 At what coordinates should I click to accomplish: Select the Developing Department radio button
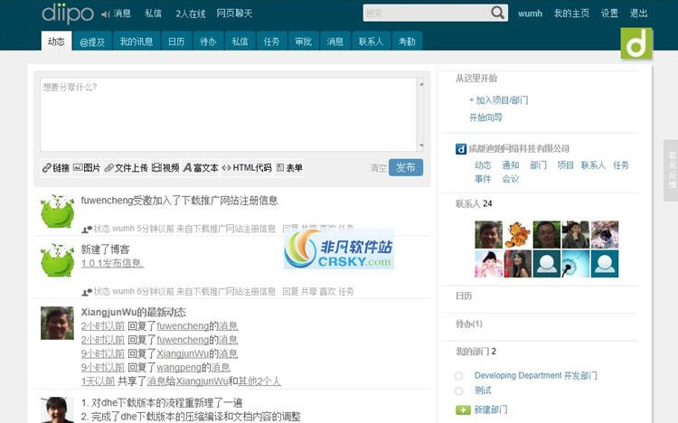coord(458,376)
